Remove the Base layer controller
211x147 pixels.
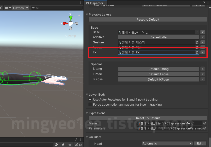[x=203, y=32]
